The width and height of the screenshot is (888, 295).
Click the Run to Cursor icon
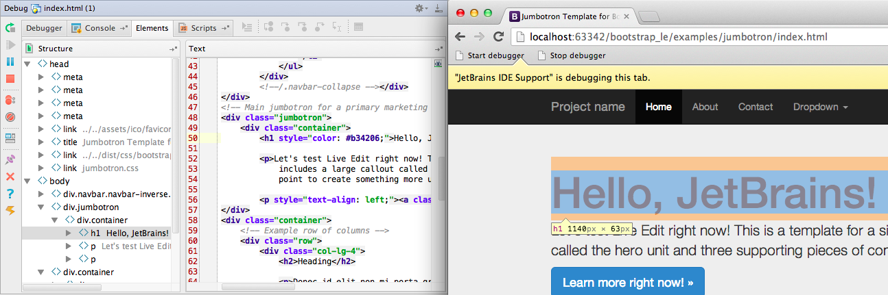tap(337, 27)
